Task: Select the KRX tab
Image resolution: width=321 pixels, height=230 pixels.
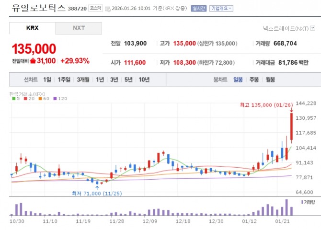Action: (x=32, y=28)
